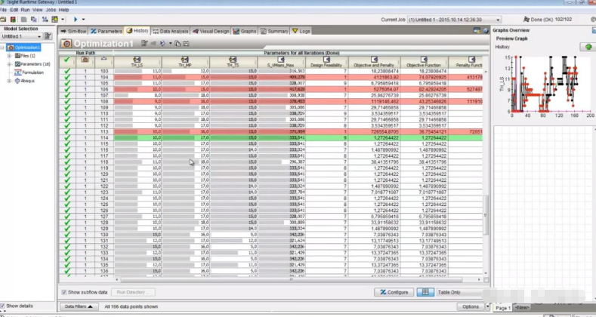Screen dimensions: 596x317
Task: Expand the Data Filters section
Action: [79, 306]
